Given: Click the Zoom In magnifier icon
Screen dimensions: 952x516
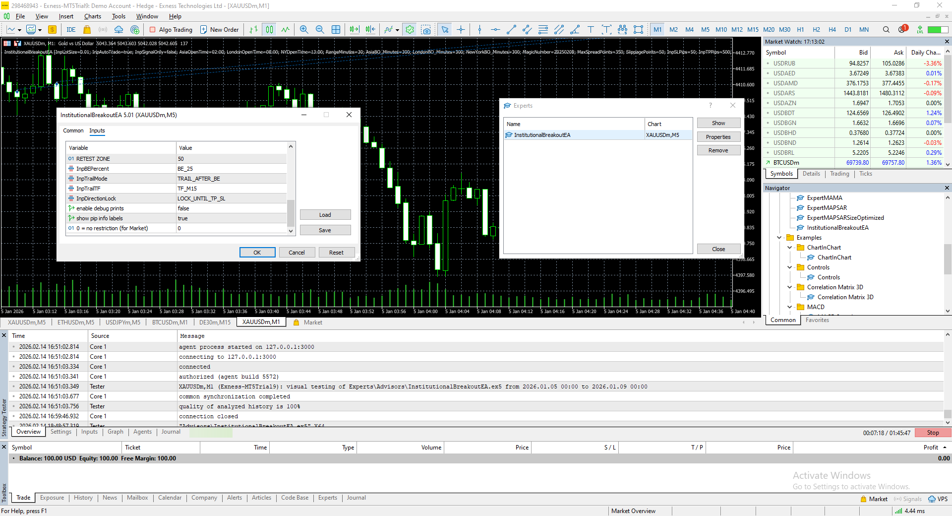Looking at the screenshot, I should coord(304,30).
